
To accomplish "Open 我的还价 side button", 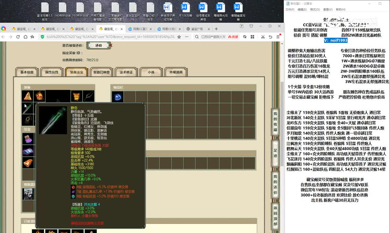I will pyautogui.click(x=275, y=184).
